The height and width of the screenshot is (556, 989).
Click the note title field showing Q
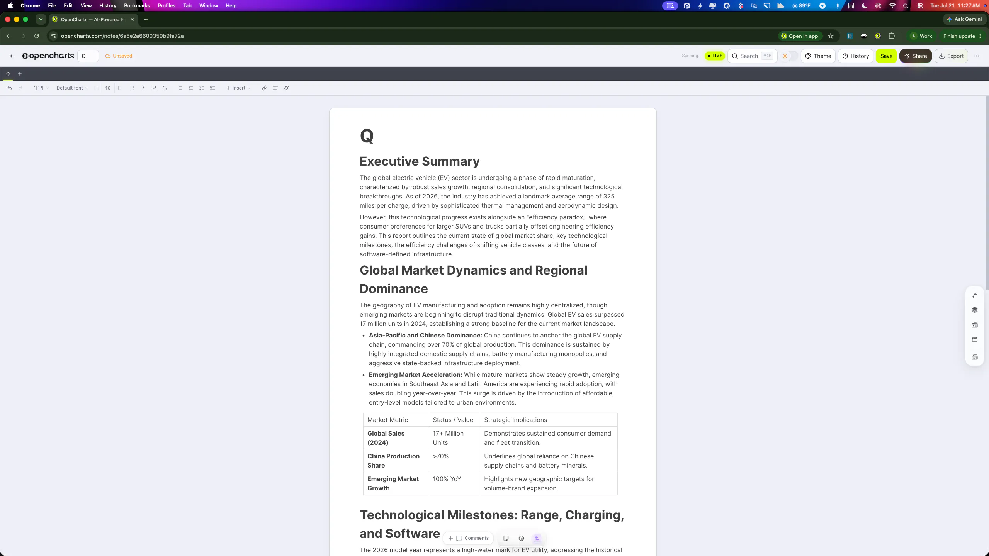[88, 56]
